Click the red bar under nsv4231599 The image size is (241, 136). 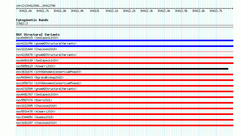(125, 91)
